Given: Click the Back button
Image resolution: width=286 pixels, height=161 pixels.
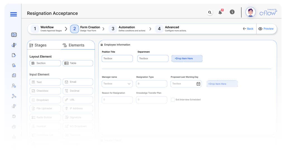Looking at the screenshot, I should 248,29.
